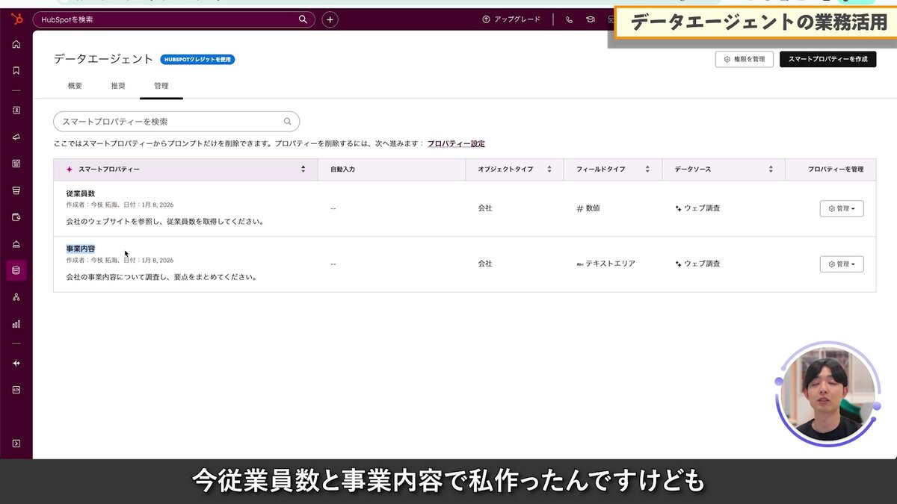Open the calling phone icon in the top bar
This screenshot has width=897, height=504.
click(568, 19)
